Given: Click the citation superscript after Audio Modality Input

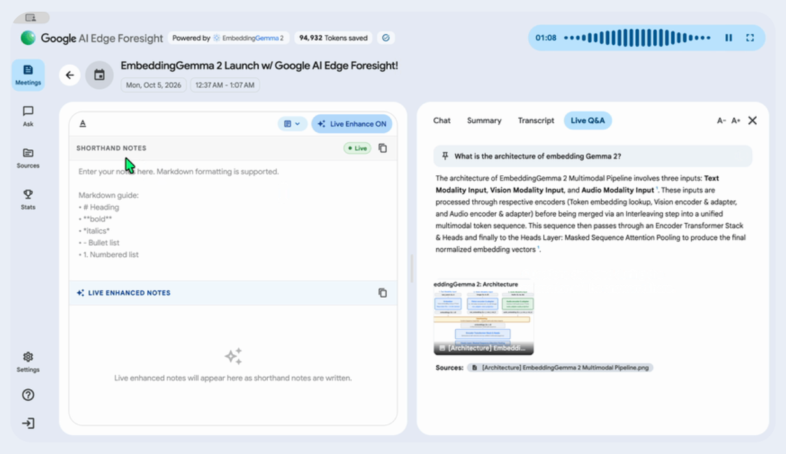Looking at the screenshot, I should click(x=656, y=189).
